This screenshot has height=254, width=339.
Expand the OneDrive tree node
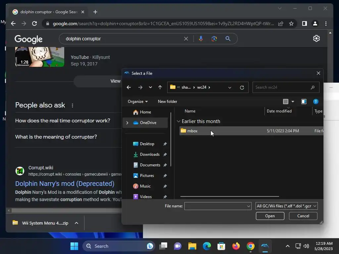[x=127, y=123]
